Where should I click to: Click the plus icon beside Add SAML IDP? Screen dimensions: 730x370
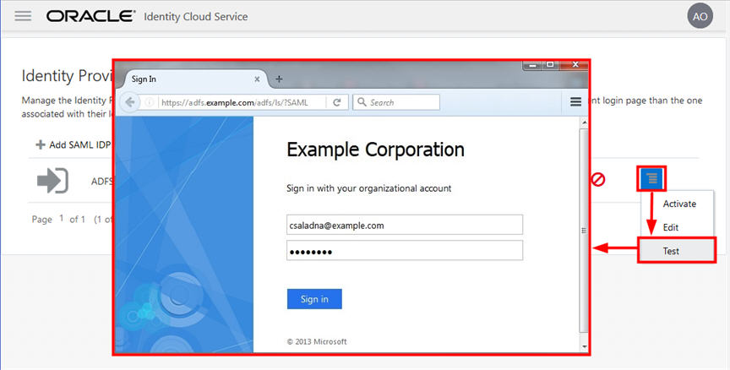41,144
